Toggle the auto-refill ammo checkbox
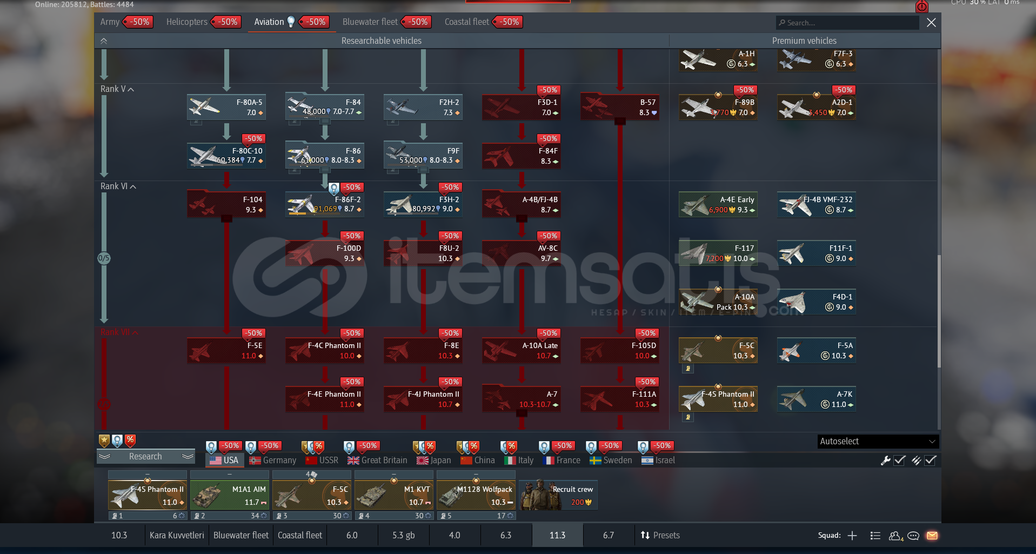This screenshot has width=1036, height=554. 930,460
